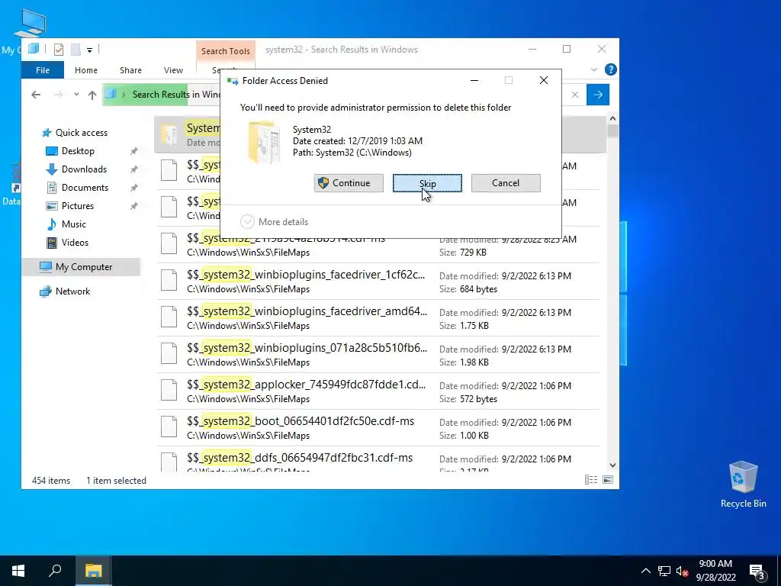Screen dimensions: 781x586
Task: Switch to large thumbnails view icon
Action: pos(608,480)
